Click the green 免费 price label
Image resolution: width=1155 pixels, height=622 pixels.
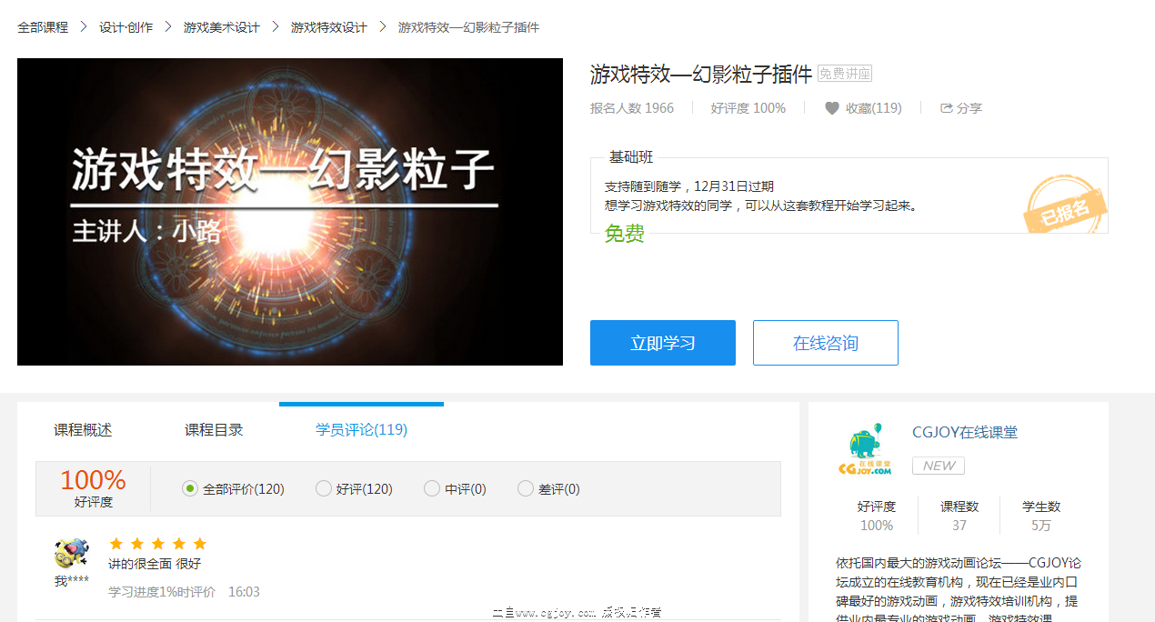point(625,234)
